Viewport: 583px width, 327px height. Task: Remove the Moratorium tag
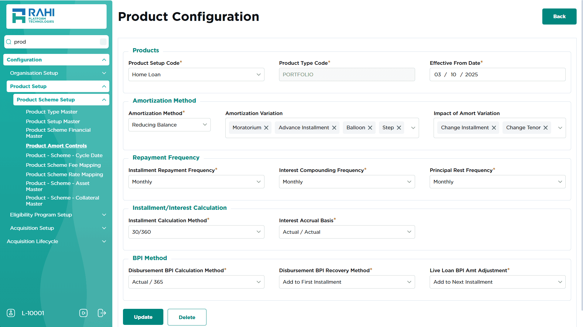click(266, 128)
